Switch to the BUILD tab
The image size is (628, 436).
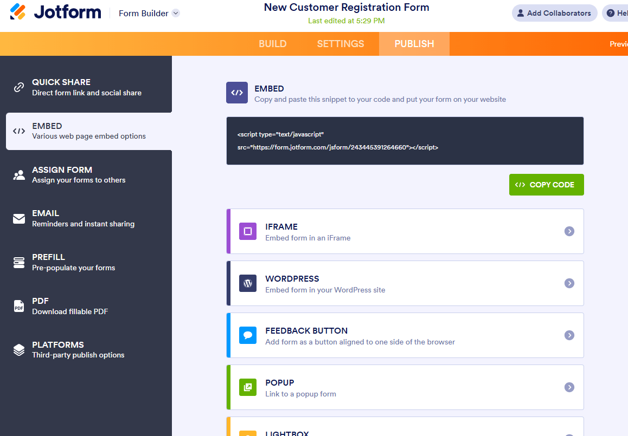272,43
